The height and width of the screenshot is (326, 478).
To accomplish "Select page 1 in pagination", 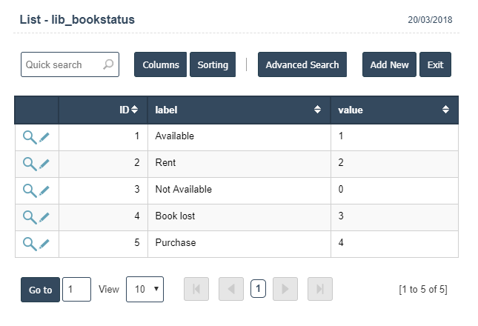I will (258, 288).
